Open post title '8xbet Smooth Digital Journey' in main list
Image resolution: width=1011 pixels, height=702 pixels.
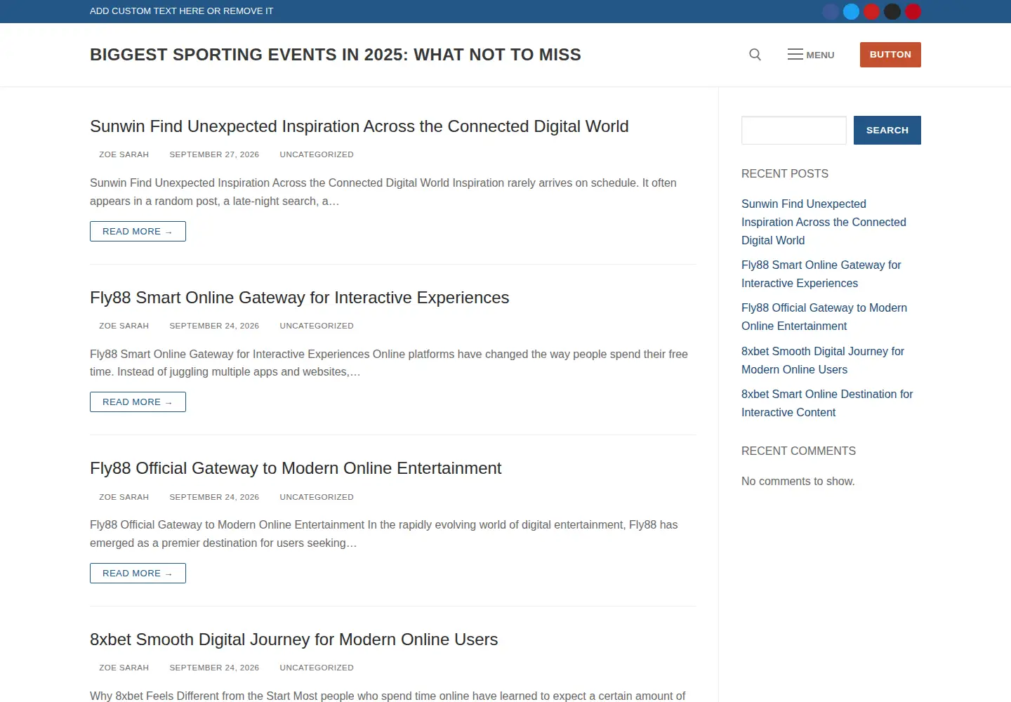pyautogui.click(x=294, y=640)
